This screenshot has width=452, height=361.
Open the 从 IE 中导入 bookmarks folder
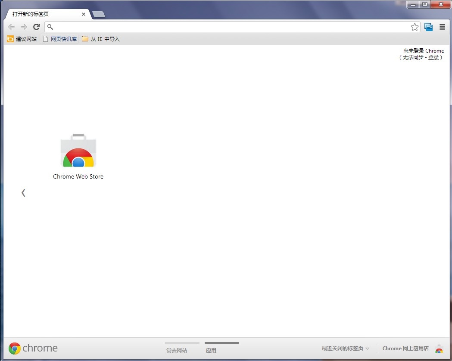101,39
